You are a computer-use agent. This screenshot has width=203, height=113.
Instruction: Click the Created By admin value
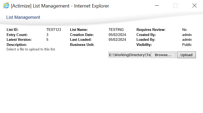[x=187, y=35]
